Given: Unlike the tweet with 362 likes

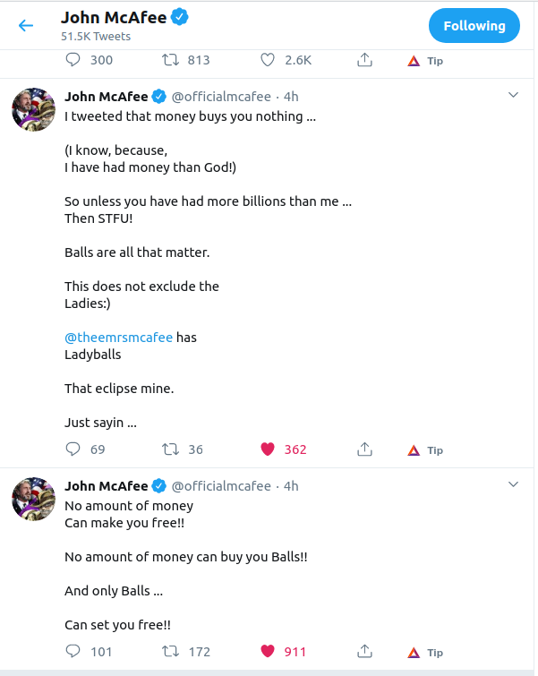Looking at the screenshot, I should (x=267, y=449).
